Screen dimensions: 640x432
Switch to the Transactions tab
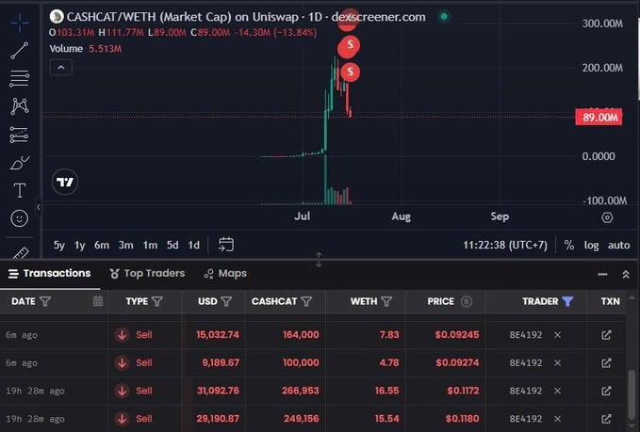coord(50,274)
